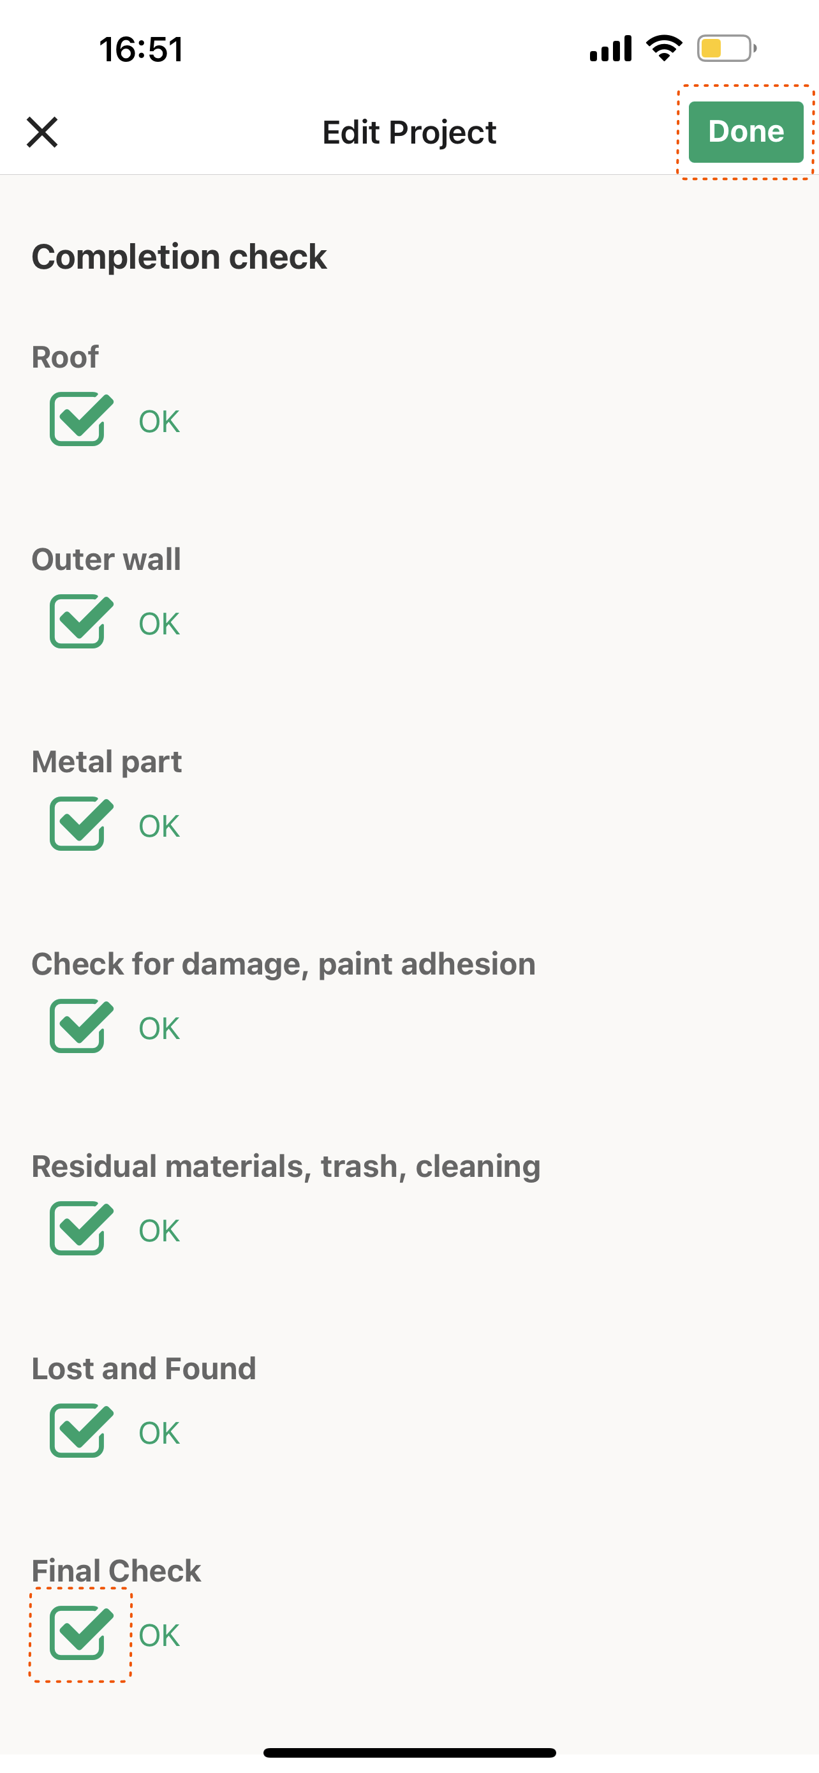Tap the Wi-Fi status icon

pyautogui.click(x=663, y=48)
